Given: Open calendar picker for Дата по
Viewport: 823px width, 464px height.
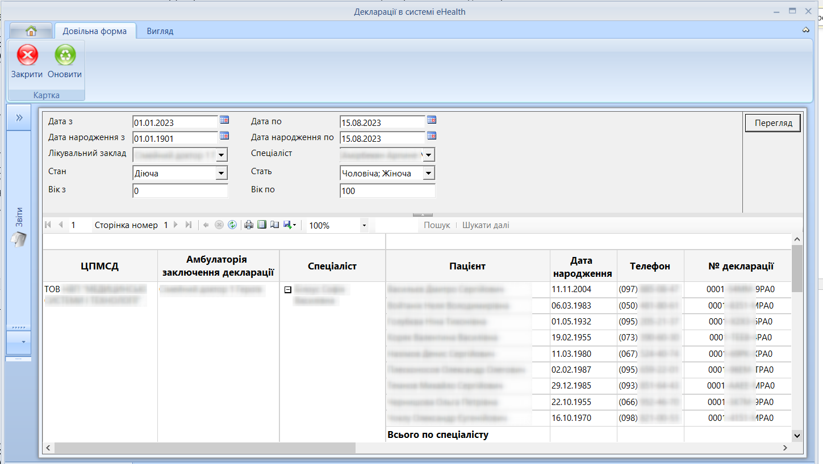Looking at the screenshot, I should point(432,120).
